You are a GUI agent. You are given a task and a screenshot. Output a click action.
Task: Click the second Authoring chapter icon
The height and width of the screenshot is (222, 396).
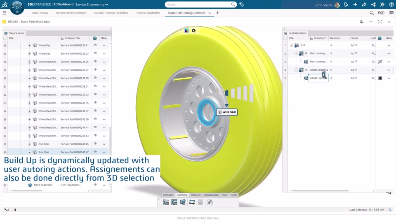coord(174,202)
